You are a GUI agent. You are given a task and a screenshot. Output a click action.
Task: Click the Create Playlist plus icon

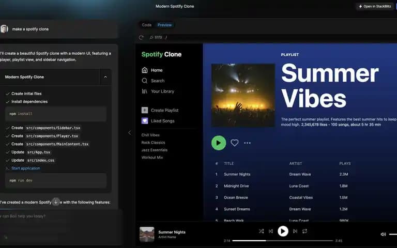pyautogui.click(x=145, y=110)
